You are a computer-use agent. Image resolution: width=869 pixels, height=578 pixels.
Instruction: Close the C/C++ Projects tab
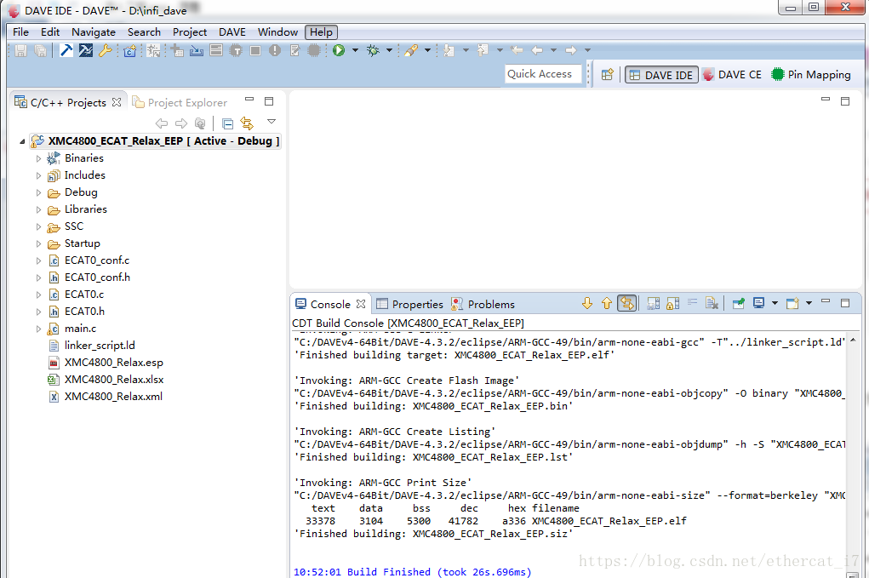117,102
